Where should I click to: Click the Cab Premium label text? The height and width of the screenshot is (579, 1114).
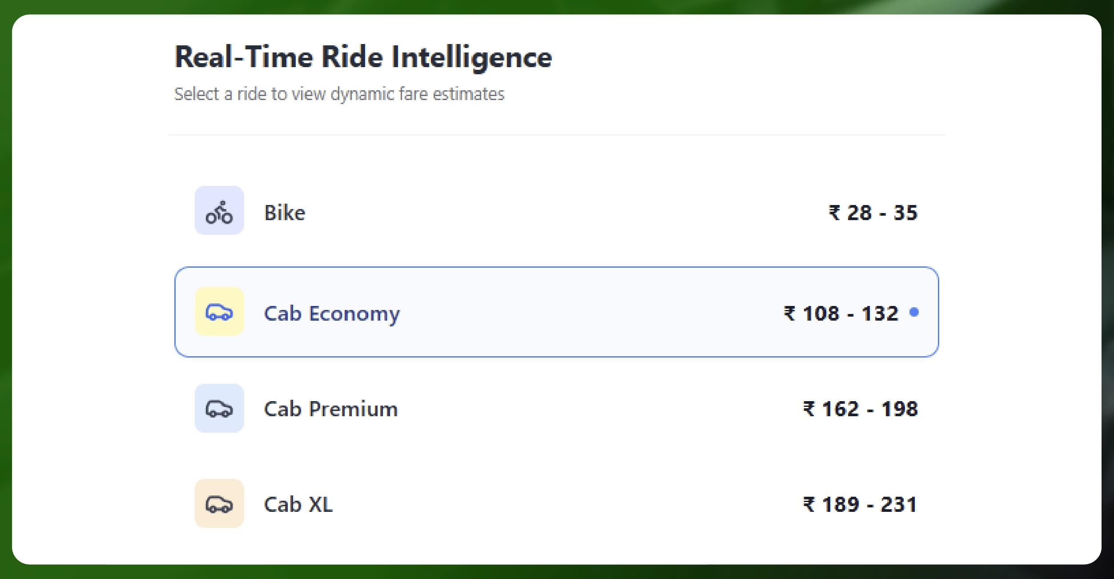(x=331, y=409)
